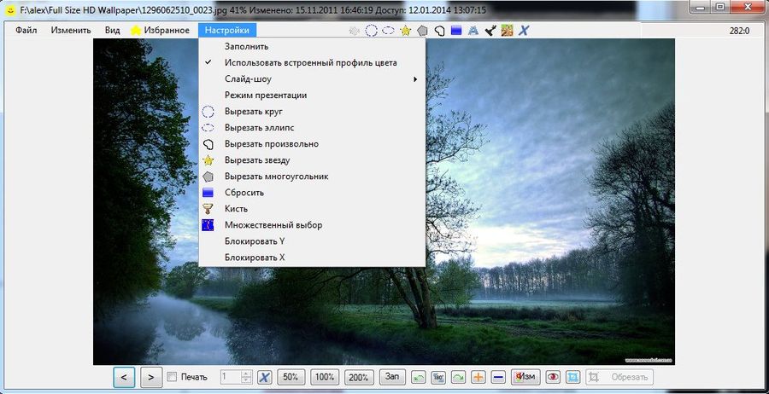The height and width of the screenshot is (394, 769).
Task: Select the ellipse cut-out tool in the top toolbar
Action: [x=388, y=31]
